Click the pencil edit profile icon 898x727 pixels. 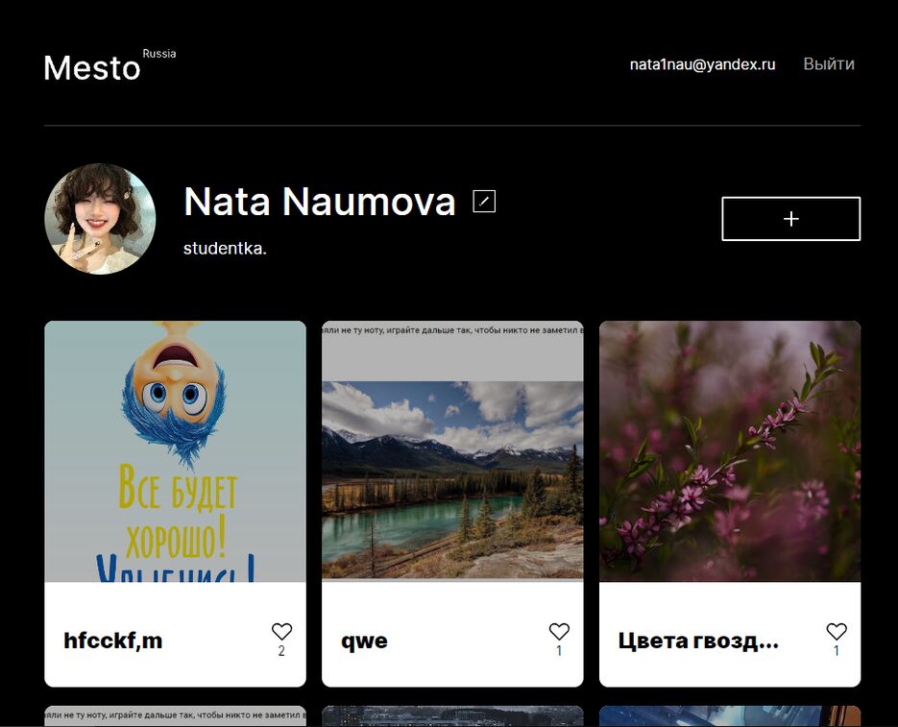click(x=484, y=202)
